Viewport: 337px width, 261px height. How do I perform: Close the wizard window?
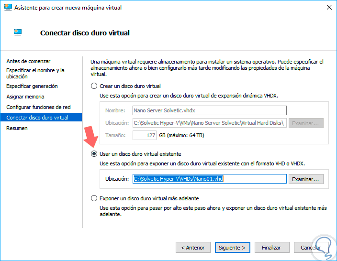point(329,8)
